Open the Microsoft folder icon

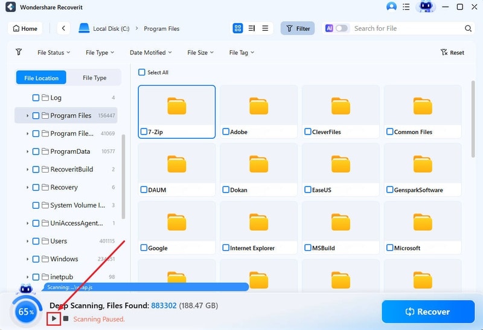point(423,222)
